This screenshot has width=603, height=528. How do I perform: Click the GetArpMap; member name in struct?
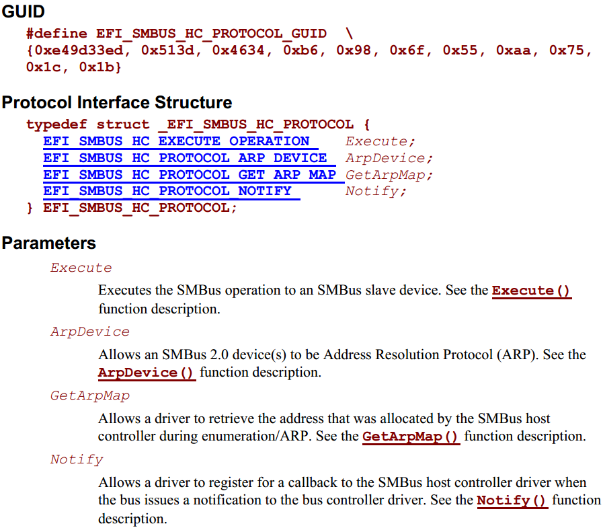389,175
